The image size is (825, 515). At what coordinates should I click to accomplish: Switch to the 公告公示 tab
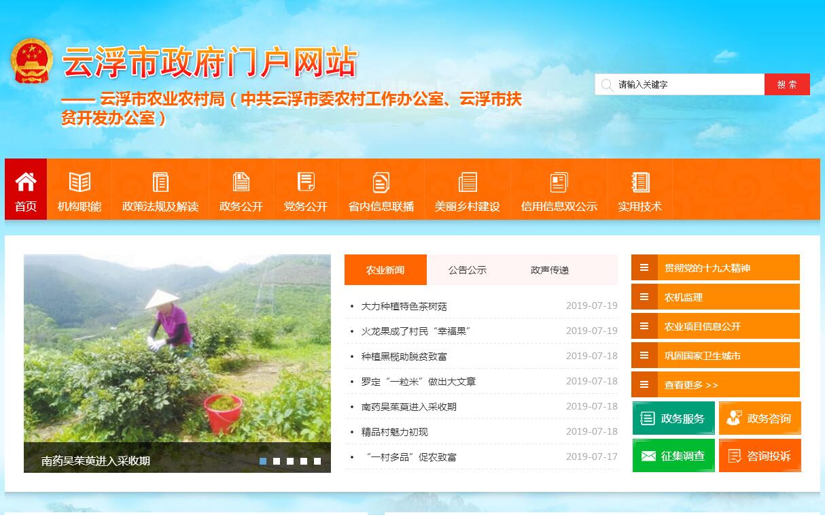coord(468,270)
